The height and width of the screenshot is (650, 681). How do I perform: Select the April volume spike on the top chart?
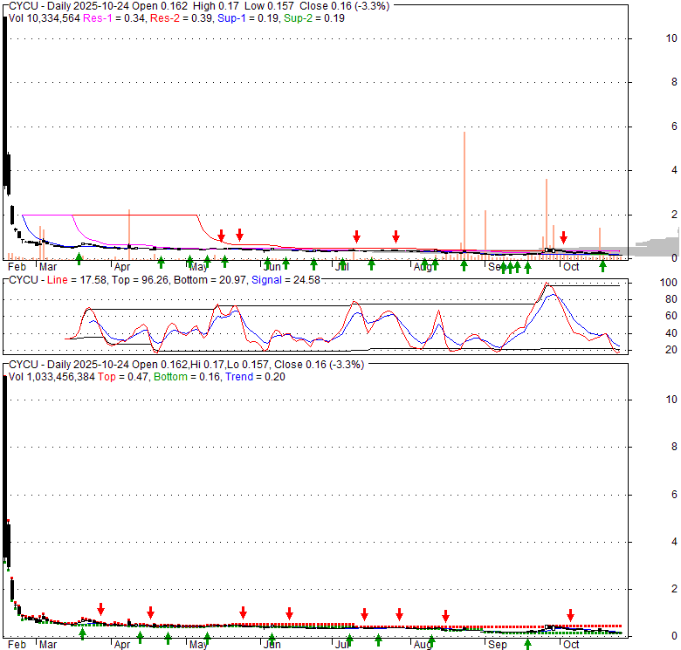pos(129,235)
